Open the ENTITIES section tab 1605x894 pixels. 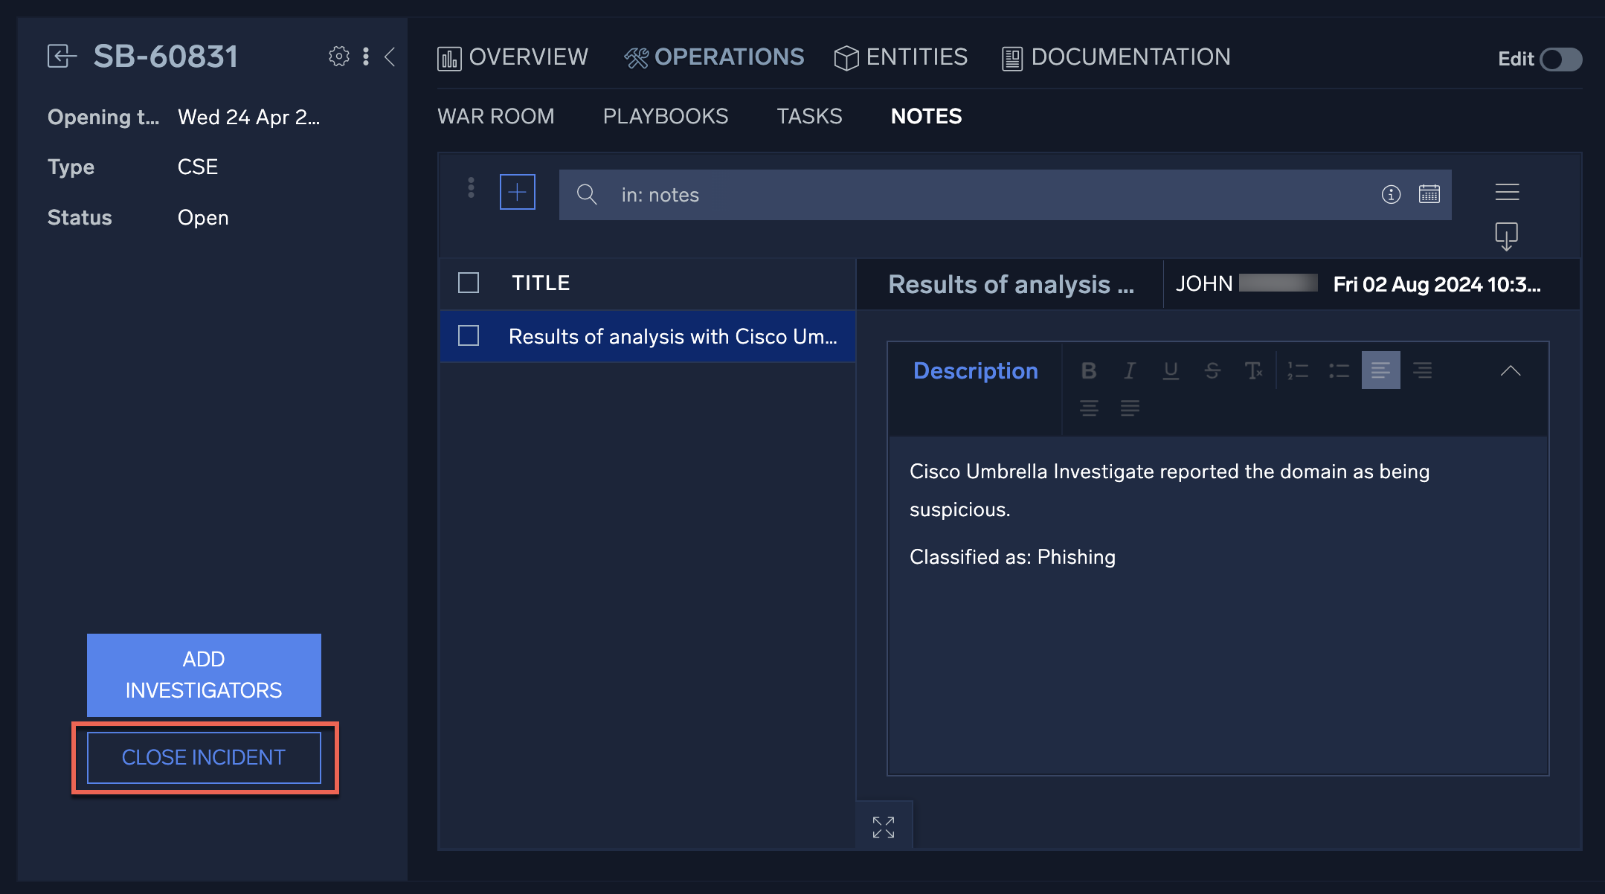(x=901, y=57)
